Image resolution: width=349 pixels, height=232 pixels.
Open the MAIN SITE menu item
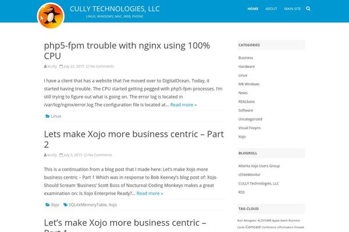(x=292, y=9)
